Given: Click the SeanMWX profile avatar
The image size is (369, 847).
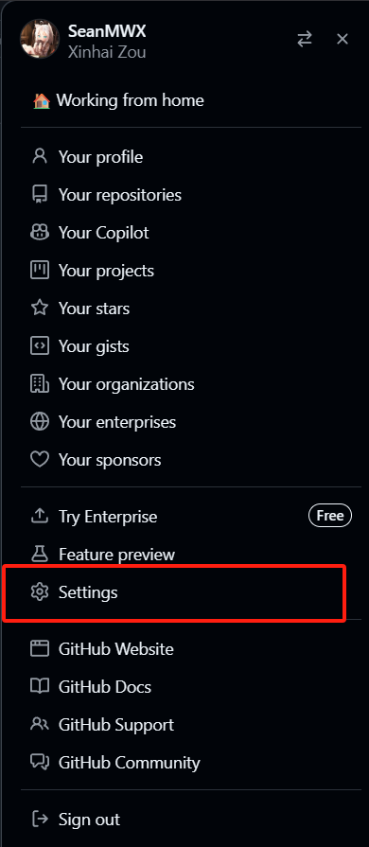Looking at the screenshot, I should [40, 39].
